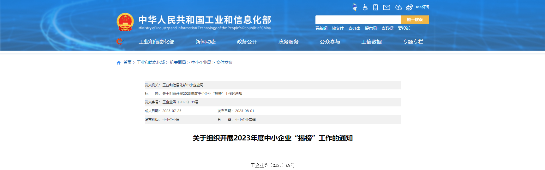
Task: Open the envelope mail icon
Action: coord(386,7)
